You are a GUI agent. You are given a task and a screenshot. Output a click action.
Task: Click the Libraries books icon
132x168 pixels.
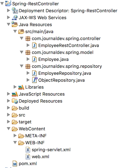pos(21,87)
